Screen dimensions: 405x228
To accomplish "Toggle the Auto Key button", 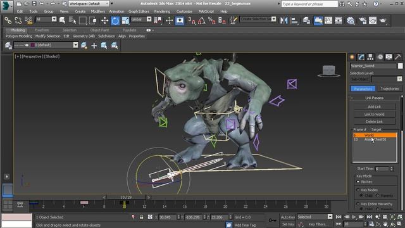I will tap(288, 217).
